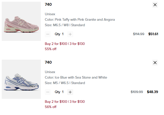This screenshot has height=115, width=164.
Task: Click the 740 title of pink shoe
Action: tap(48, 4)
